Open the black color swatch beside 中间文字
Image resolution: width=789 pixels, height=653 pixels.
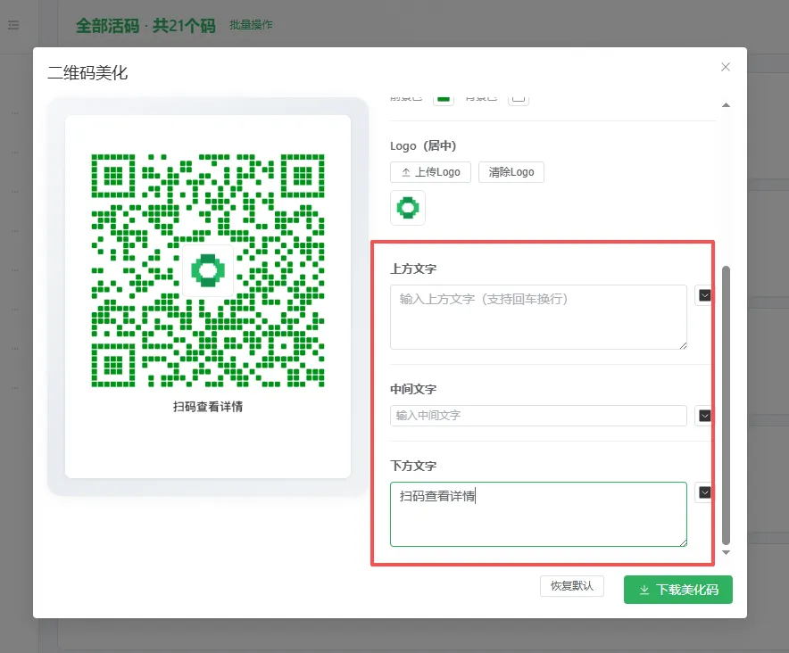click(x=704, y=416)
